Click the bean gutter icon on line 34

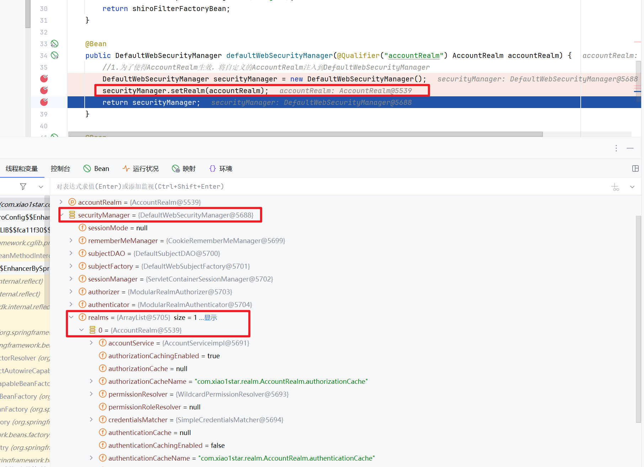[54, 55]
